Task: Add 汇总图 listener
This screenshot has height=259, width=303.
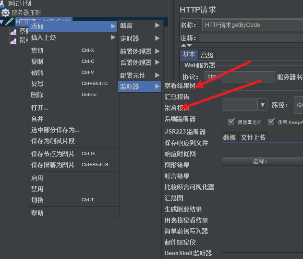Action: pos(192,198)
